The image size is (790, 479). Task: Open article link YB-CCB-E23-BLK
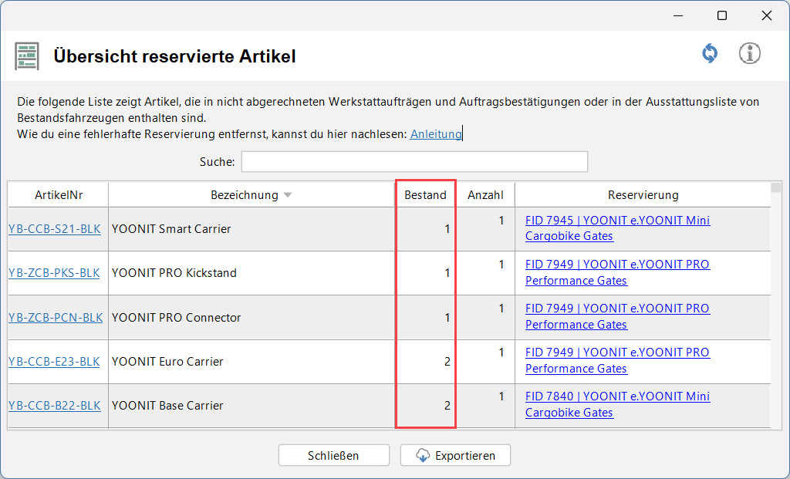click(54, 362)
